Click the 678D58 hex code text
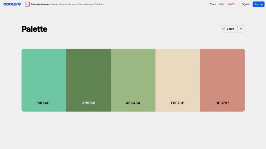 (x=88, y=103)
